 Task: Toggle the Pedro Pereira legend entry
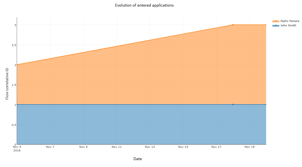pyautogui.click(x=286, y=21)
